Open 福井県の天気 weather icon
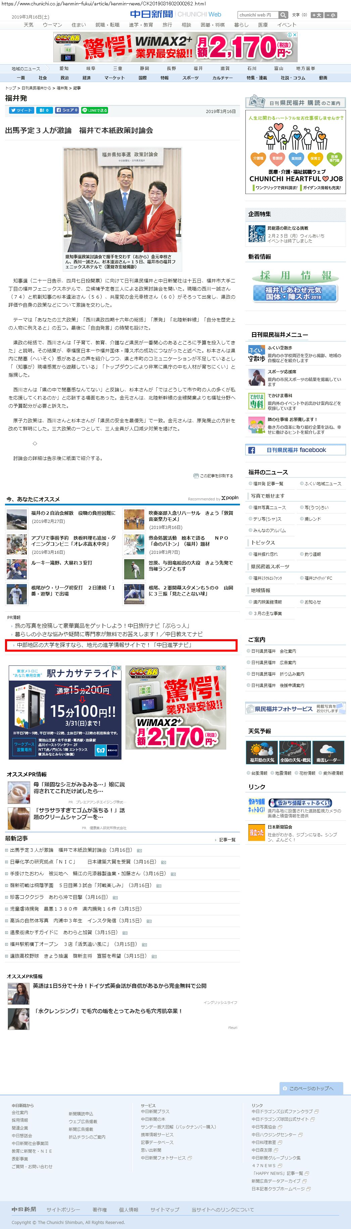This screenshot has height=1229, width=351. tap(262, 752)
